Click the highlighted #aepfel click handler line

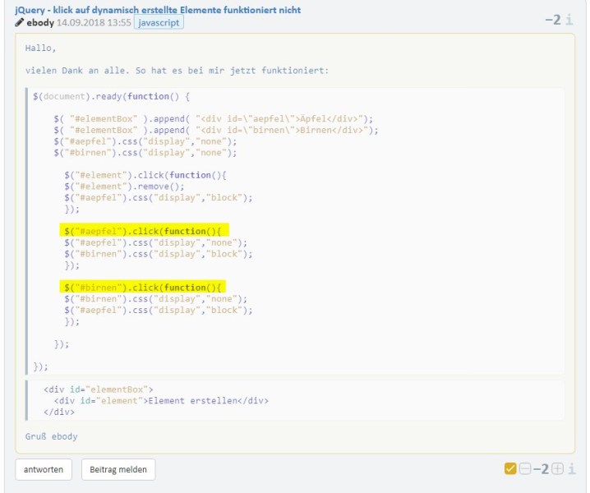pos(145,232)
